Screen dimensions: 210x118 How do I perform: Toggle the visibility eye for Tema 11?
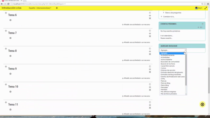(150, 105)
